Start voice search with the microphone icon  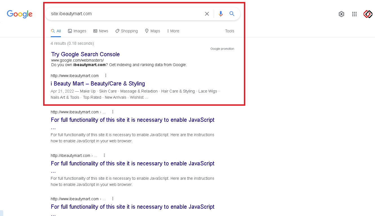pyautogui.click(x=220, y=14)
